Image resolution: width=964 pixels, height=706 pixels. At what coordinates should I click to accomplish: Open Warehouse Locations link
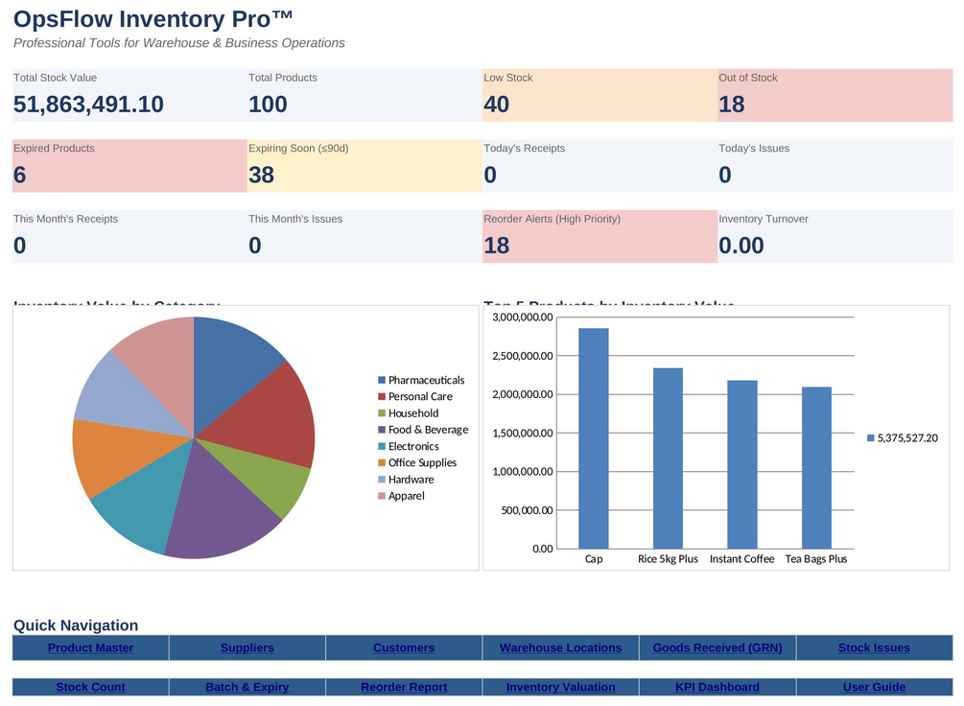pos(561,647)
